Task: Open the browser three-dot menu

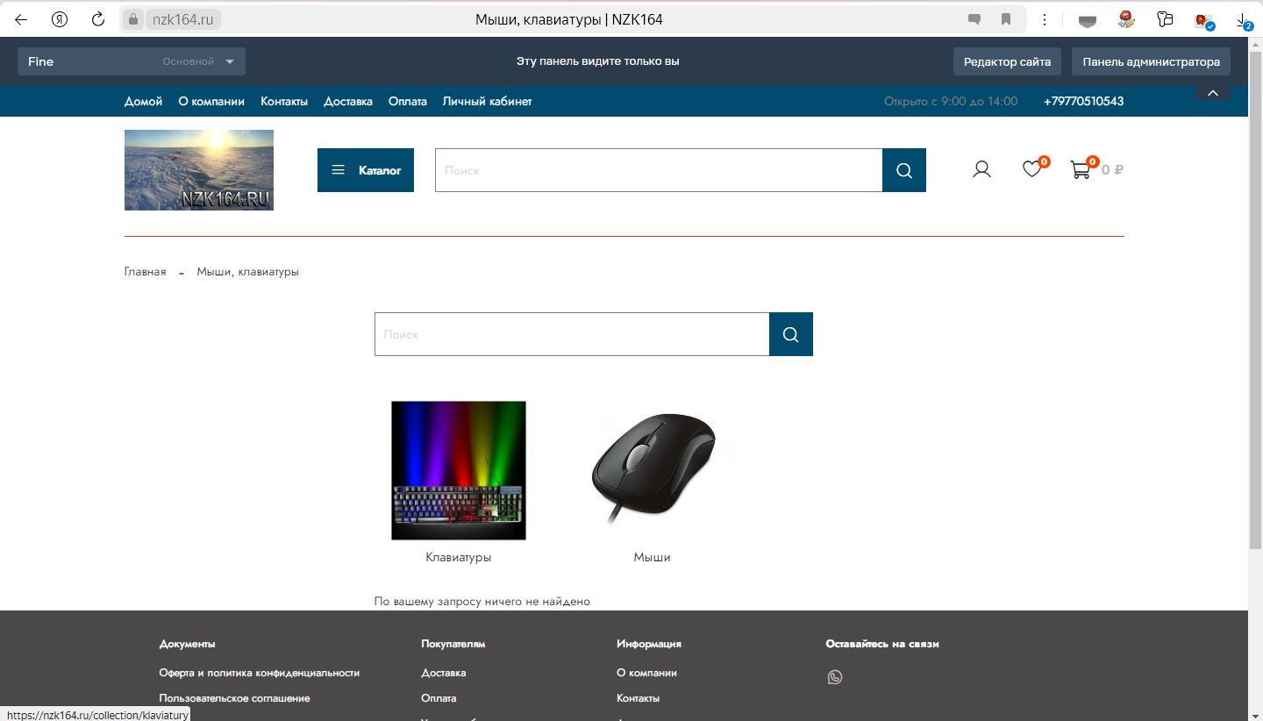Action: click(1045, 19)
